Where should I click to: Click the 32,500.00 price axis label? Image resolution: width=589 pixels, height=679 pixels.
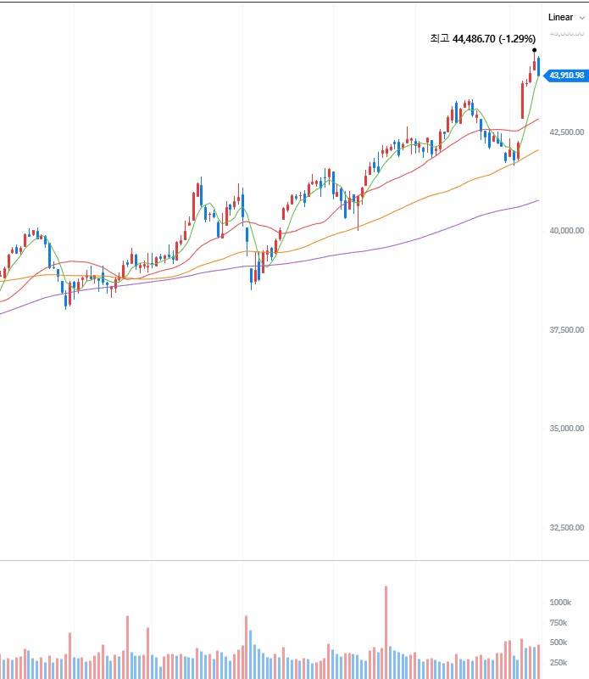pos(567,527)
